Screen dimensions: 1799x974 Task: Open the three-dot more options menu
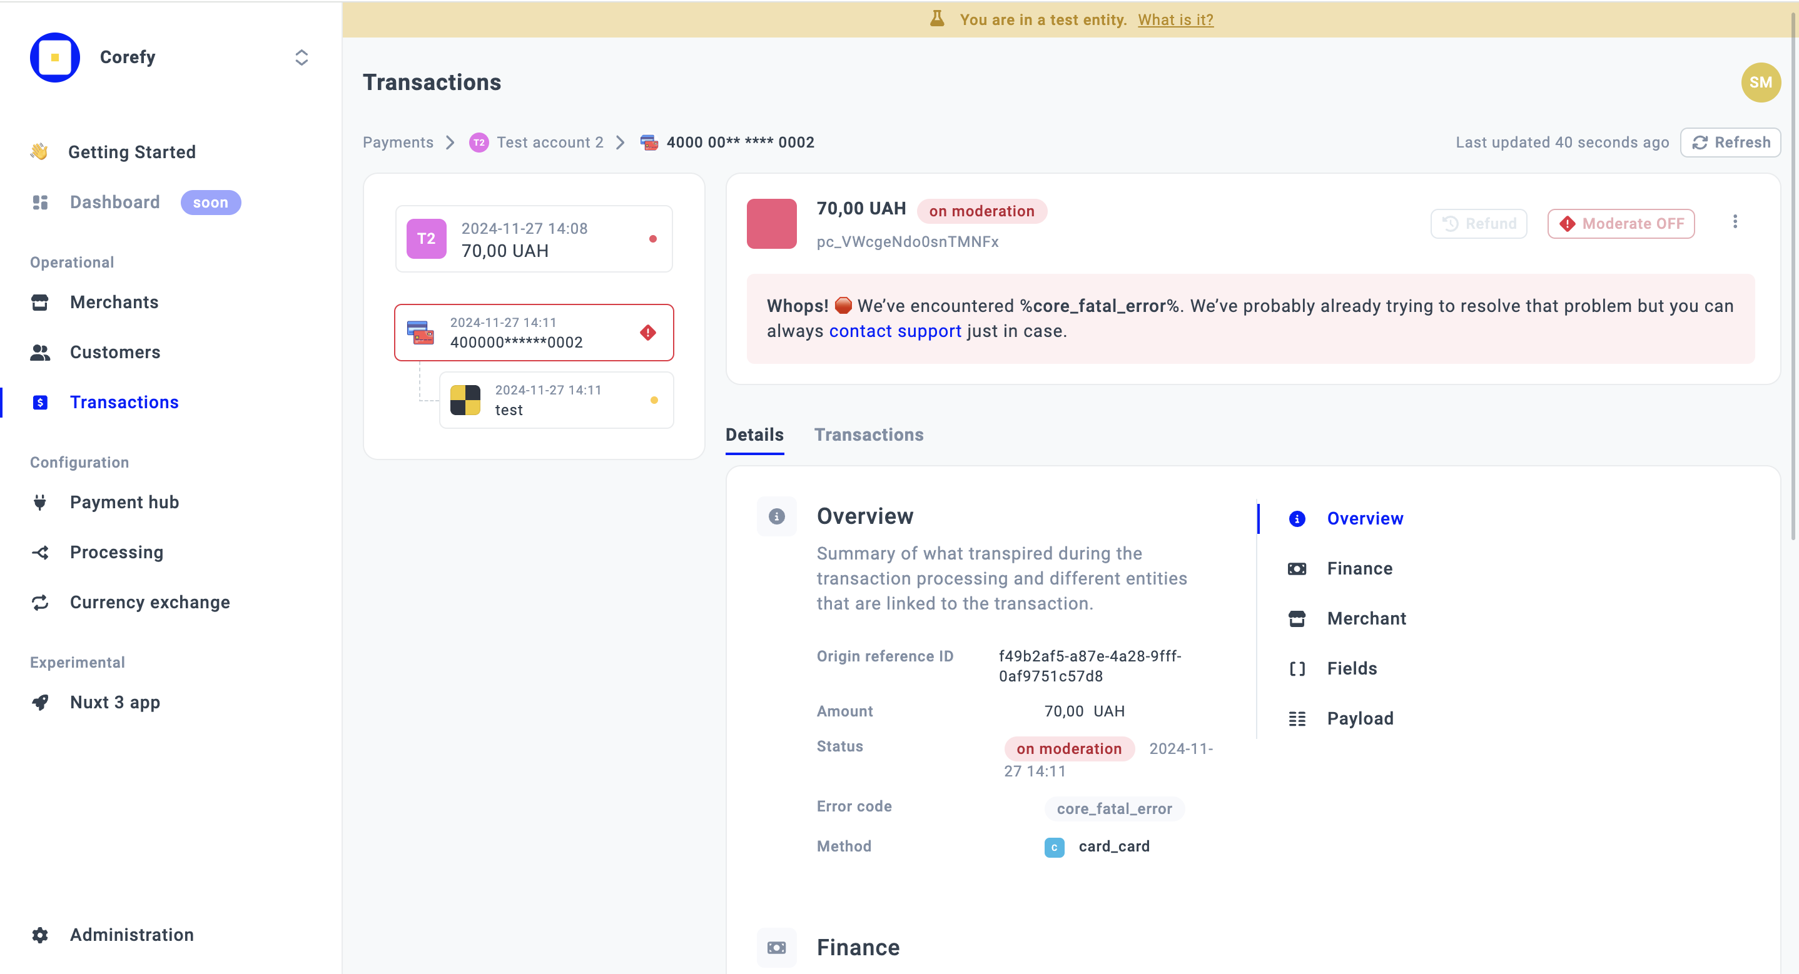pyautogui.click(x=1735, y=222)
